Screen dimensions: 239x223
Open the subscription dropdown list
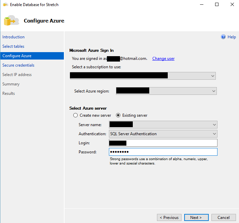click(143, 76)
